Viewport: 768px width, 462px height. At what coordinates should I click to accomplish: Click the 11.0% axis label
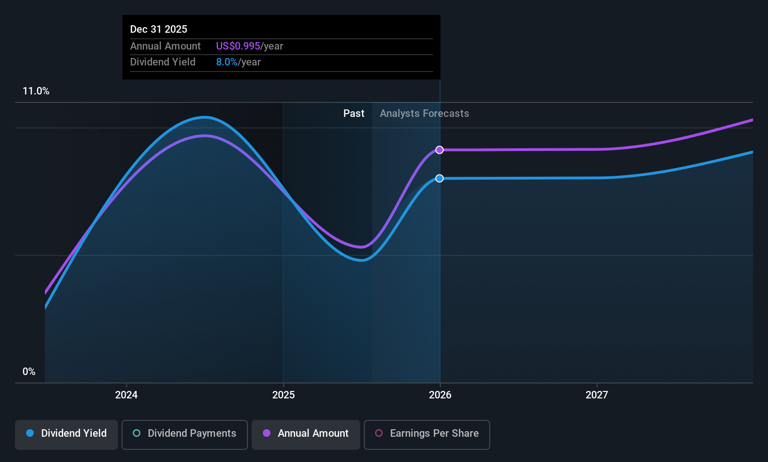pyautogui.click(x=36, y=91)
